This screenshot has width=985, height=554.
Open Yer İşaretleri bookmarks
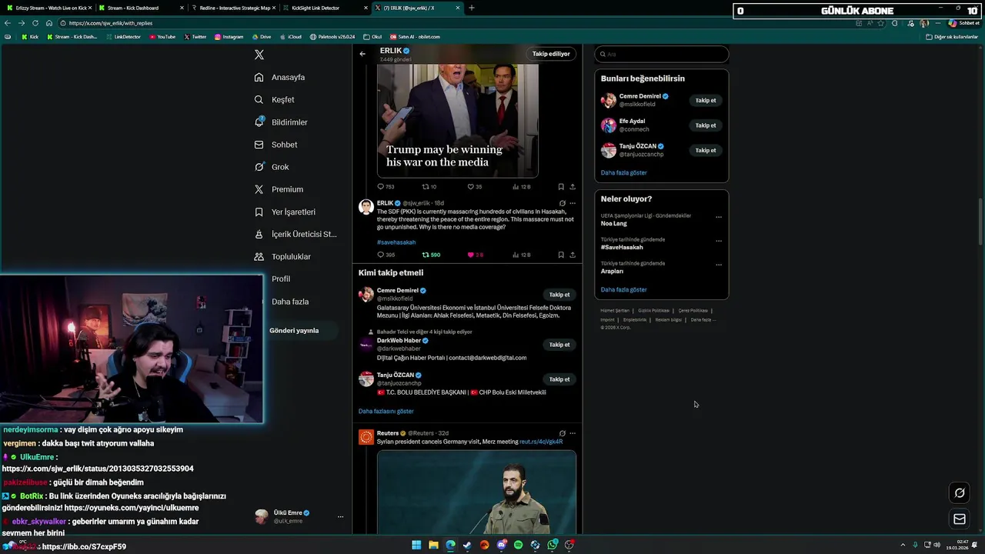(285, 212)
